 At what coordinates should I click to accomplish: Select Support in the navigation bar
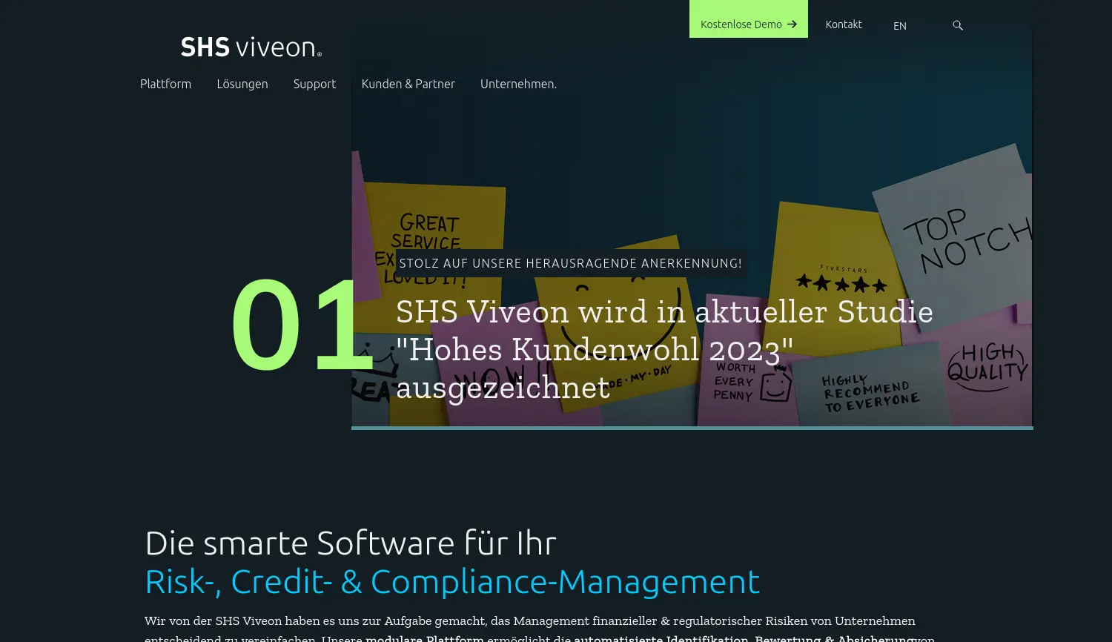click(x=314, y=84)
